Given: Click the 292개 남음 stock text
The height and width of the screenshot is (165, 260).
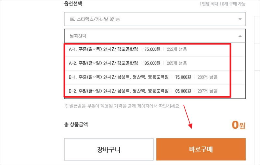Looking at the screenshot, I should 177,49.
